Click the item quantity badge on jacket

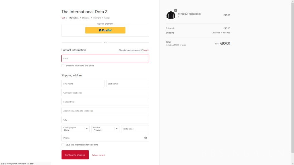[175, 11]
